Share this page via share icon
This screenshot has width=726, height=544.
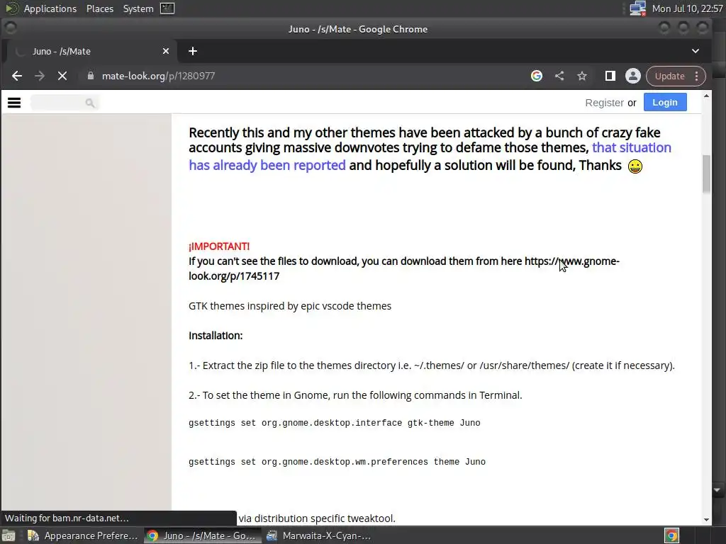(559, 76)
